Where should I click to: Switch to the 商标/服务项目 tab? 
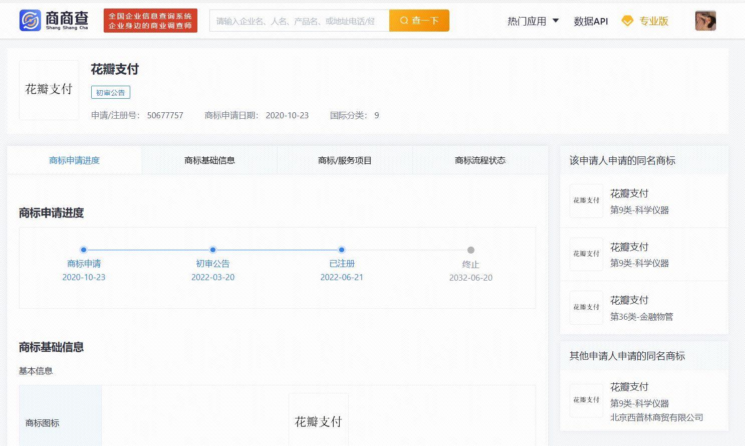coord(345,160)
